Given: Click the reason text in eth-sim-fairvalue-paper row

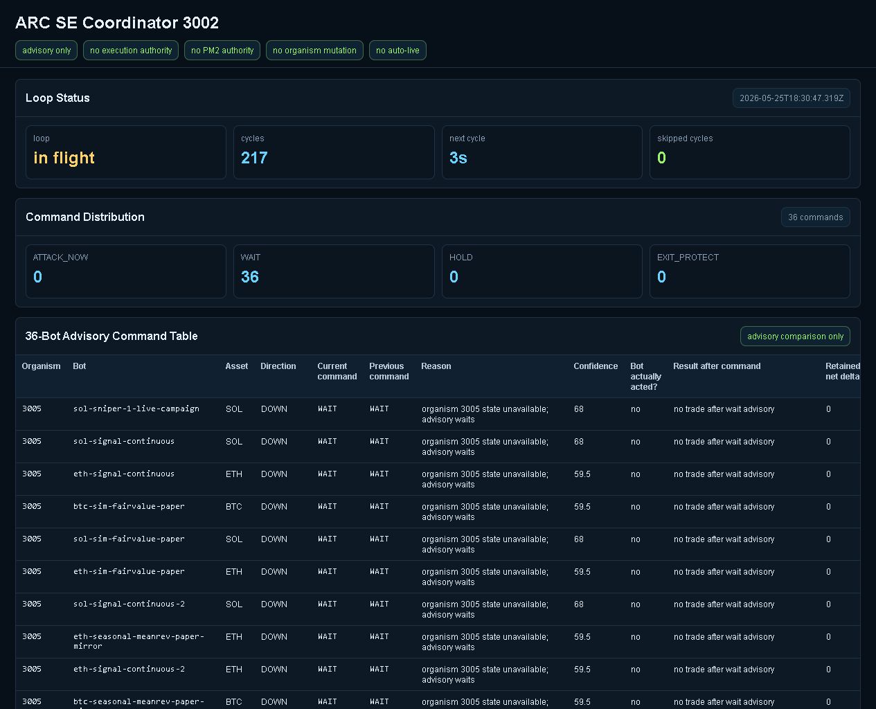Looking at the screenshot, I should [485, 577].
